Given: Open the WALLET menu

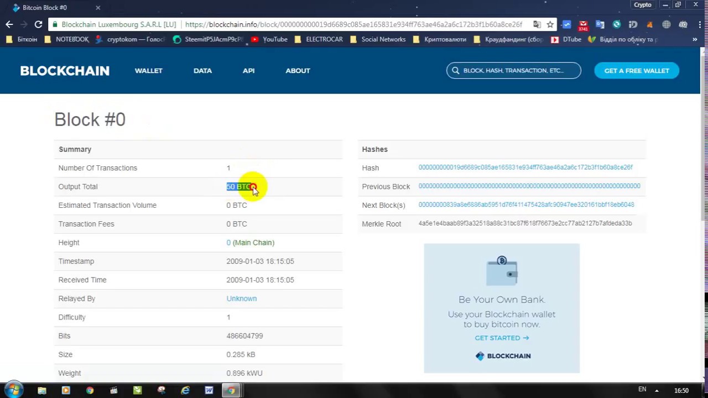Looking at the screenshot, I should point(148,71).
